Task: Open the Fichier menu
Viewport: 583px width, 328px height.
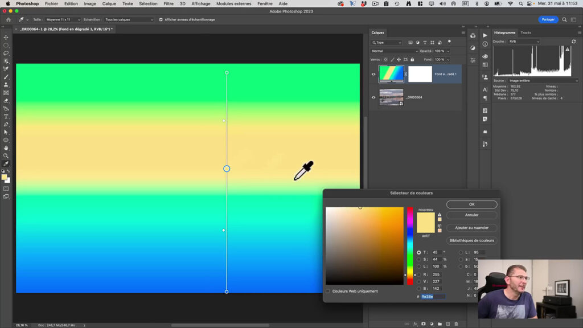Action: (x=51, y=4)
